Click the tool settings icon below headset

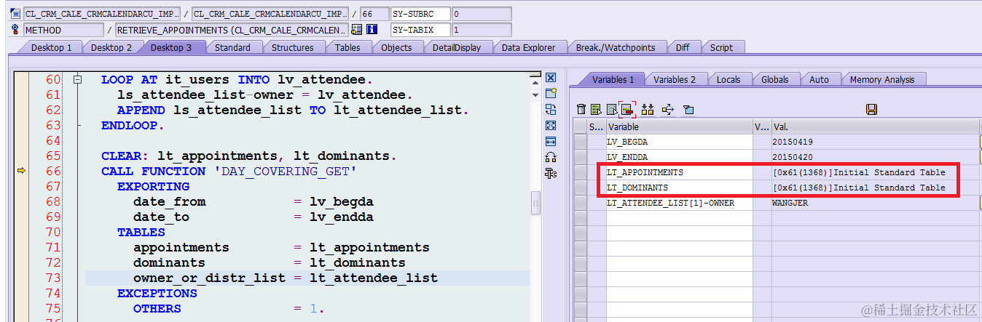tap(551, 173)
